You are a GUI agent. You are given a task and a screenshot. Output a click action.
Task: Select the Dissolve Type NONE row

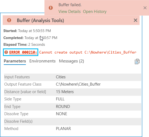(x=72, y=114)
